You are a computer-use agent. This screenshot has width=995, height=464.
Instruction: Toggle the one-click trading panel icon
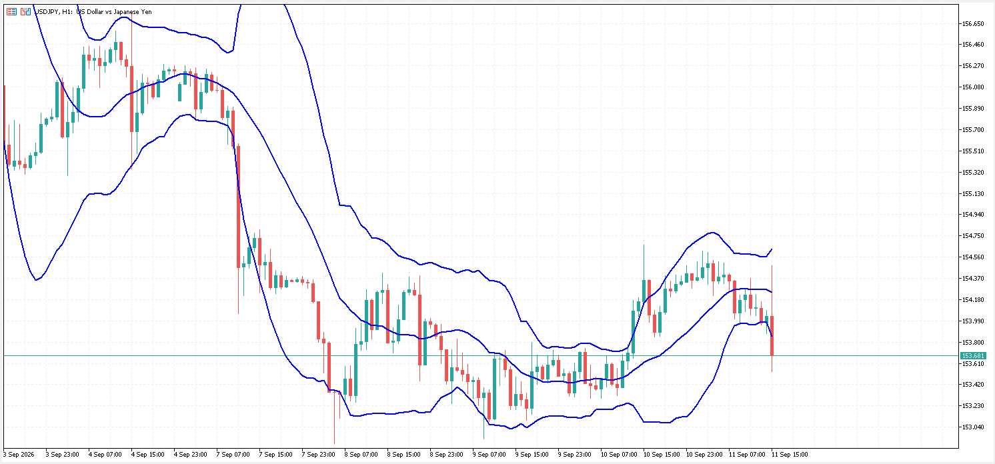tap(25, 11)
